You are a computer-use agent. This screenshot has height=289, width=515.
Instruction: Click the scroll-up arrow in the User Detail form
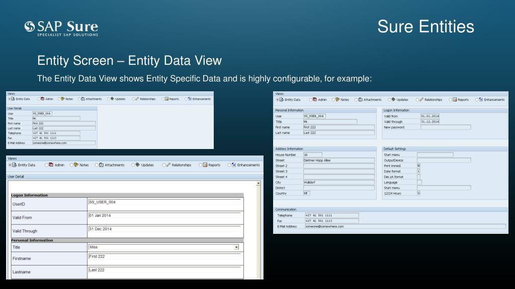(259, 183)
